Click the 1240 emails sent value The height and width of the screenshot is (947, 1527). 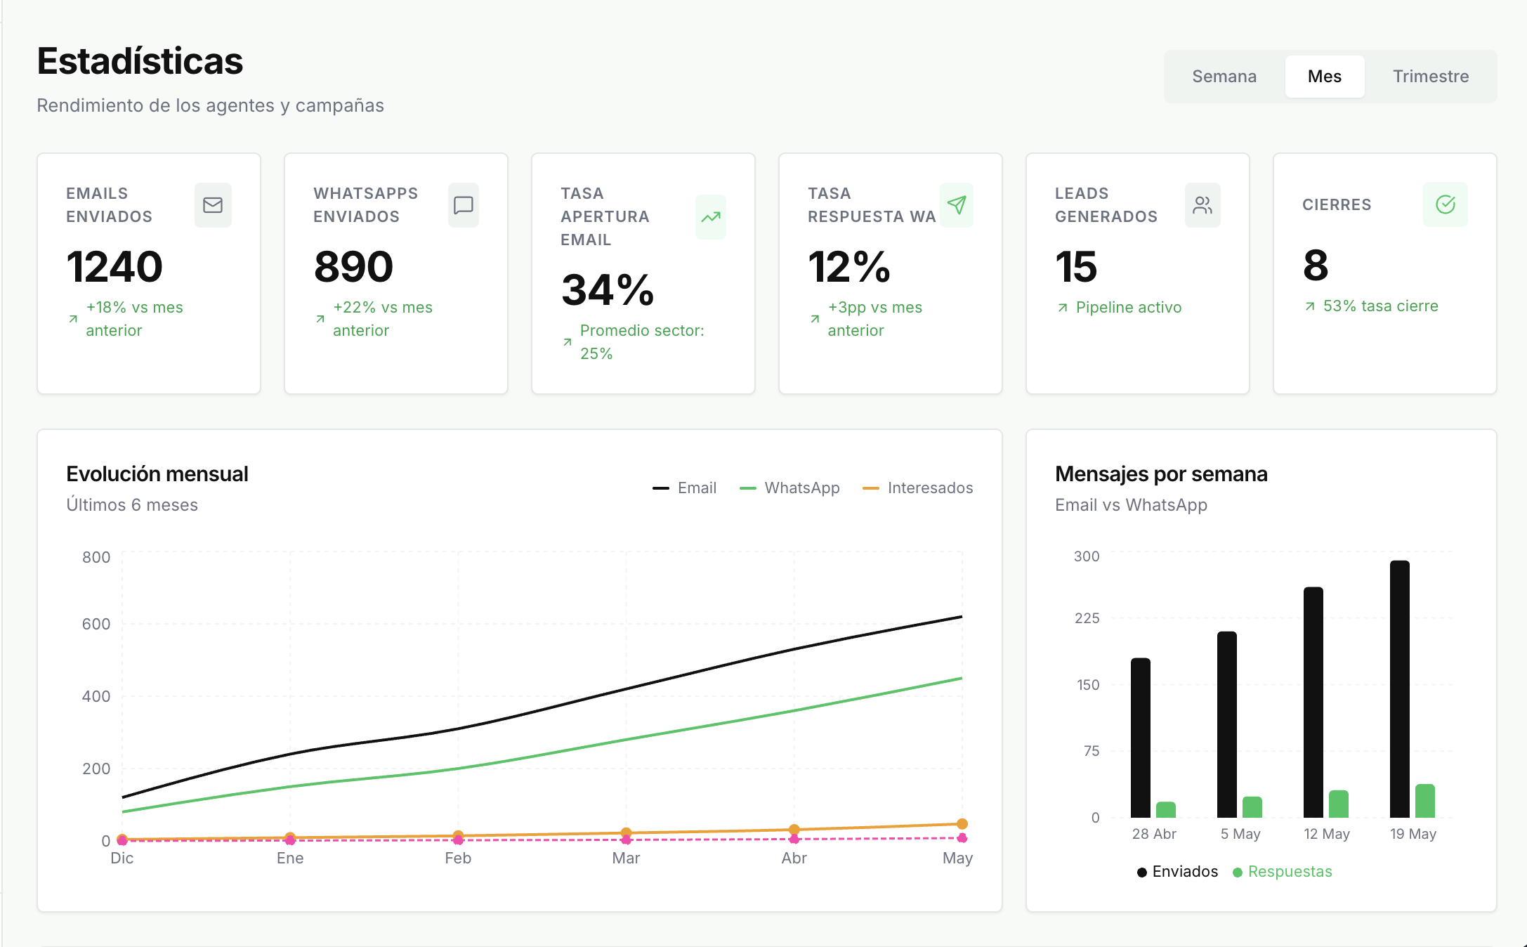coord(114,267)
